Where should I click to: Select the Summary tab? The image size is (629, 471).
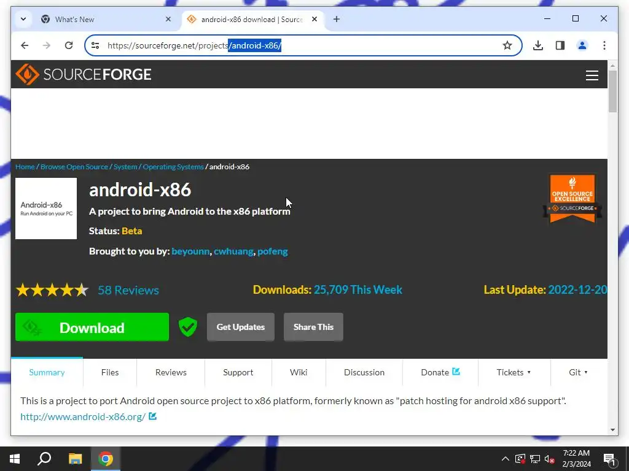click(x=47, y=372)
